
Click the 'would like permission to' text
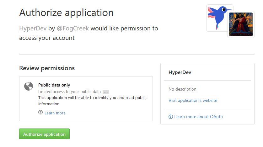[x=124, y=28]
